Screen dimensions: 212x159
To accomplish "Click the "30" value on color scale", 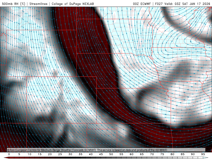I will click(70, 154).
